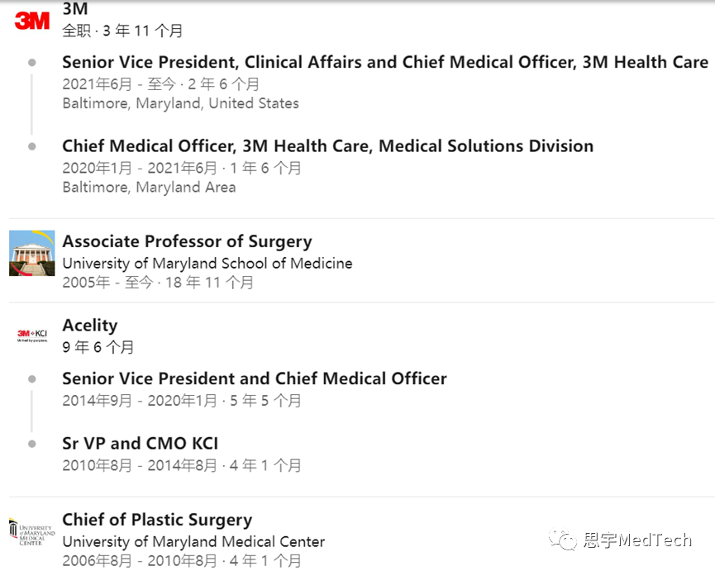Viewport: 715px width, 571px height.
Task: Click the University of Maryland School of Medicine name
Action: 207,264
